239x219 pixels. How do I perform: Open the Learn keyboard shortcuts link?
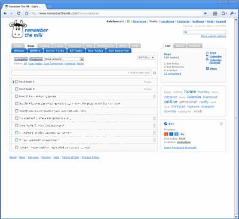pyautogui.click(x=180, y=147)
